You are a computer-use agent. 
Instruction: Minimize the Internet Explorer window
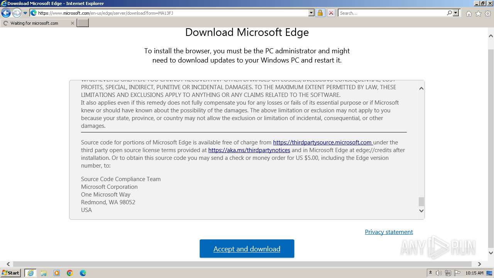pyautogui.click(x=477, y=3)
